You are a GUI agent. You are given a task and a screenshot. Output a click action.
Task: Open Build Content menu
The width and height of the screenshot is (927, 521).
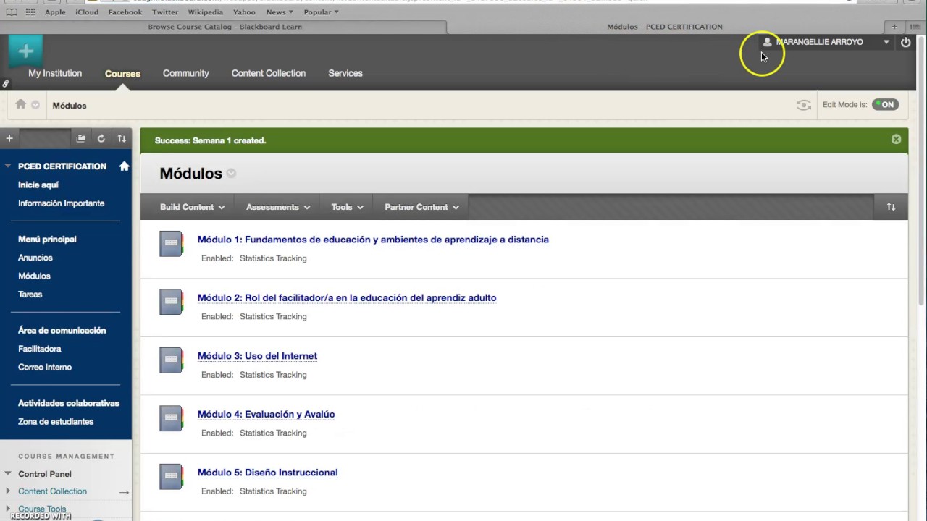tap(192, 207)
